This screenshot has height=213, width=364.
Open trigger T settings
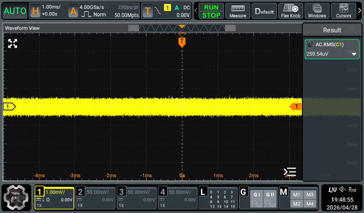tap(147, 11)
